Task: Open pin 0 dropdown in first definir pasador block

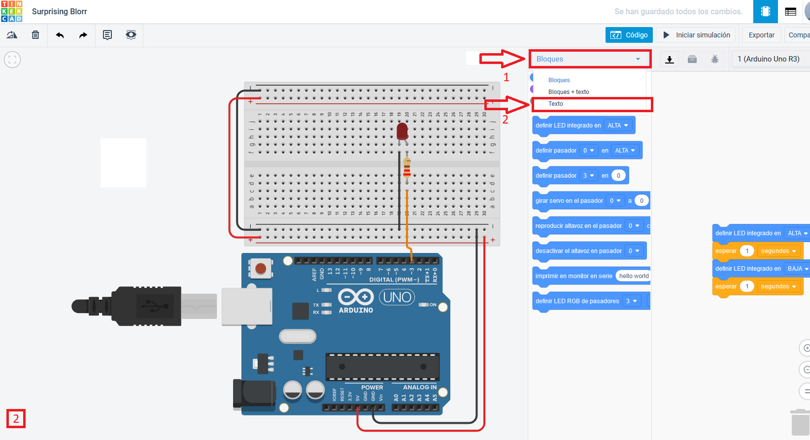Action: pyautogui.click(x=589, y=151)
